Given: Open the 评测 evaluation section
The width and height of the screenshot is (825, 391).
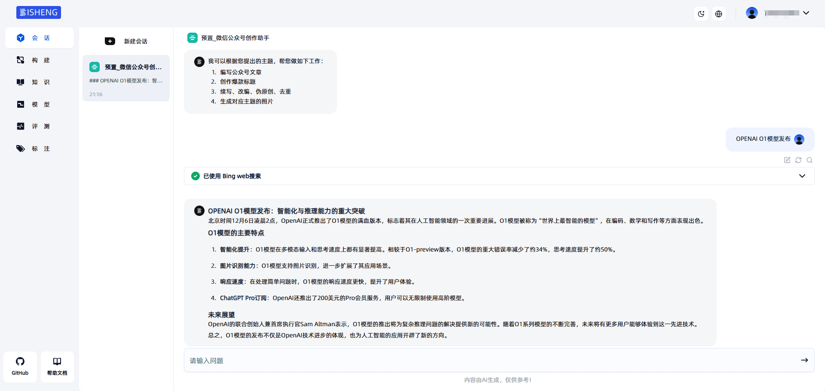Looking at the screenshot, I should (x=40, y=126).
